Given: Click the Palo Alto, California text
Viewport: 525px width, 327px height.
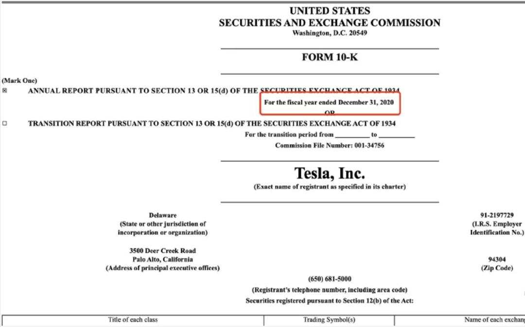Looking at the screenshot, I should click(x=163, y=259).
